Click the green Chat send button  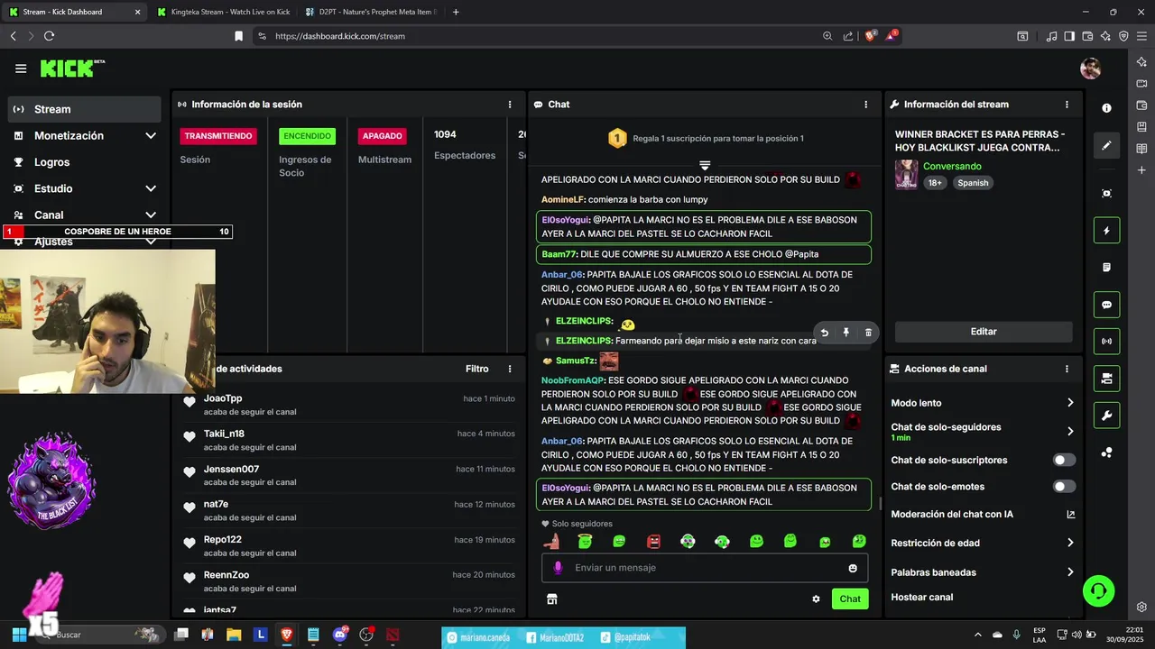[x=850, y=599]
